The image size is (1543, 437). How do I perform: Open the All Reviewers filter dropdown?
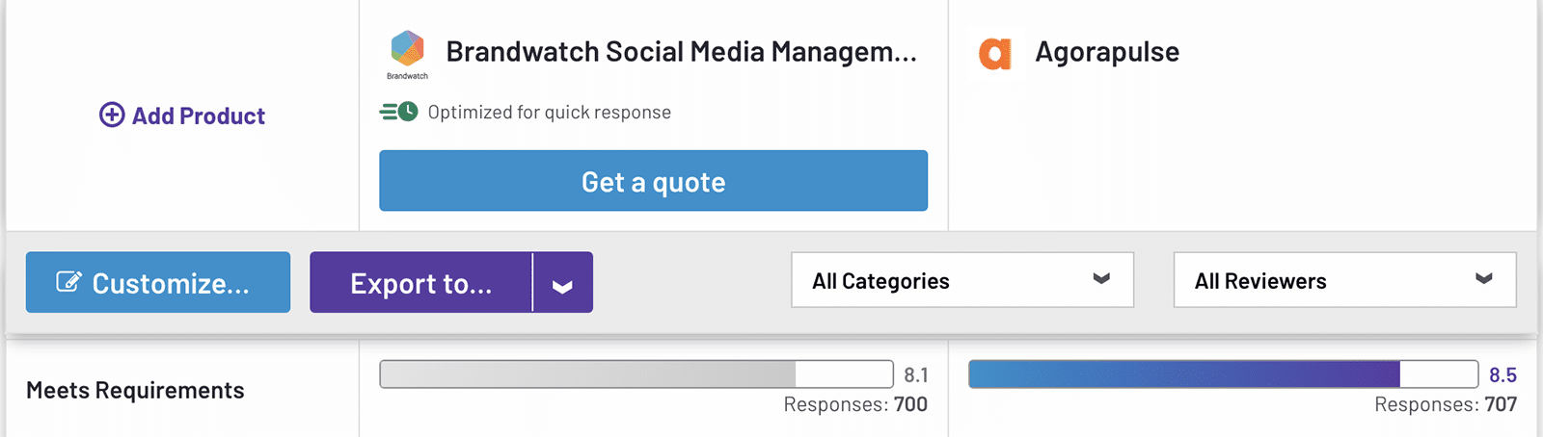pyautogui.click(x=1343, y=280)
